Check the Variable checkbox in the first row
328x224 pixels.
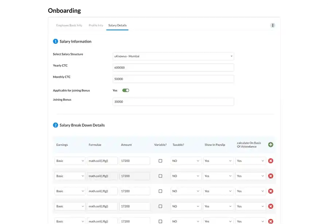click(160, 161)
